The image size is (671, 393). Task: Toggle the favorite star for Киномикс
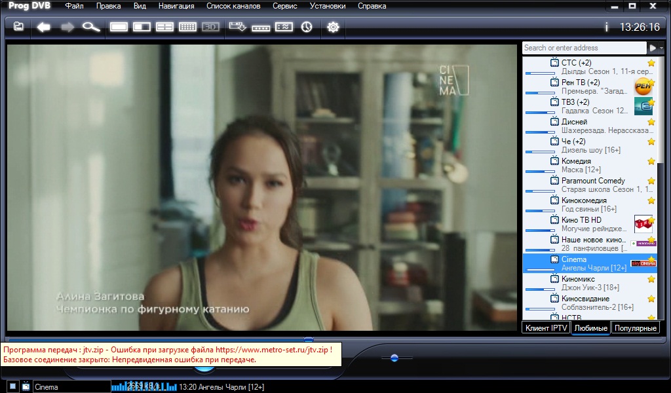pyautogui.click(x=651, y=279)
